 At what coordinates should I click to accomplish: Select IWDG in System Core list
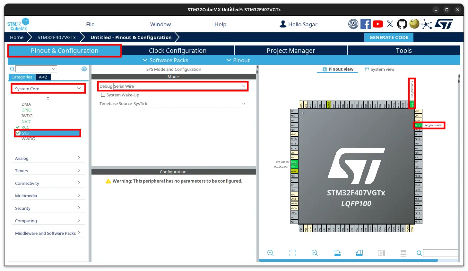(27, 116)
